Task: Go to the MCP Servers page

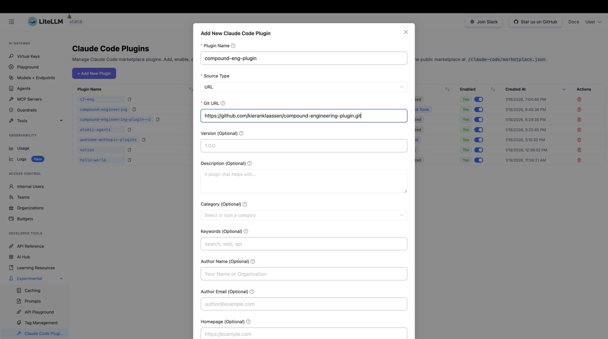Action: pos(29,99)
